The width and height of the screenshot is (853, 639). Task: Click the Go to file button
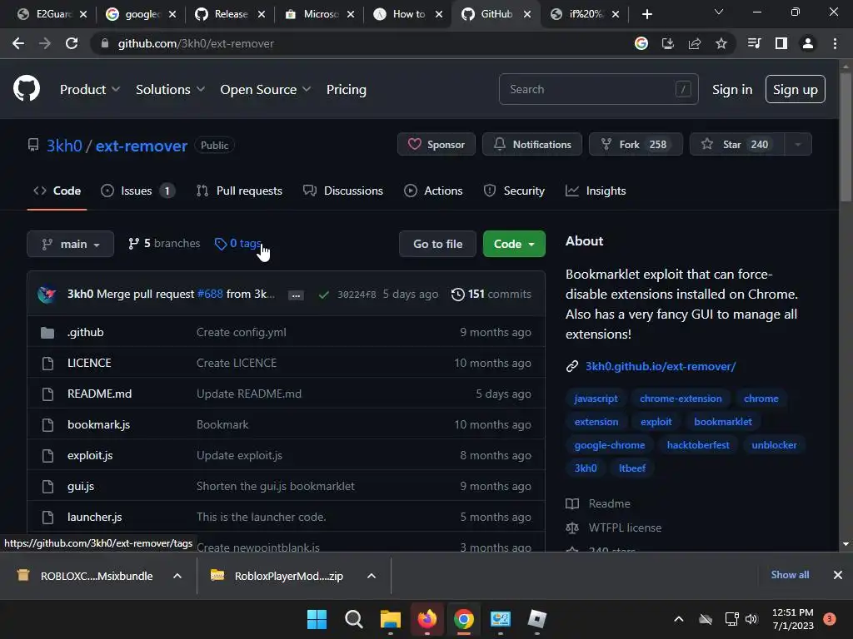437,244
